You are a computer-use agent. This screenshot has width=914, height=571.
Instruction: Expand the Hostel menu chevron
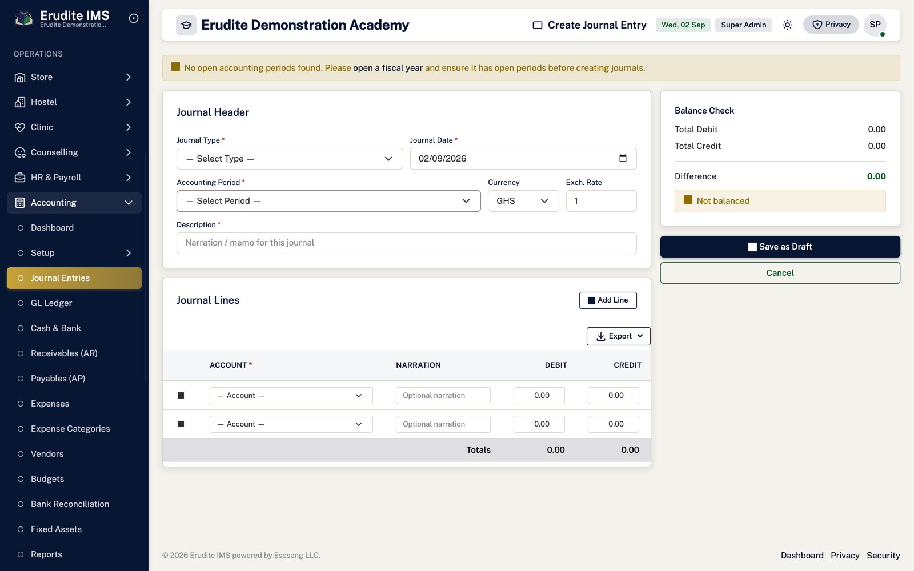(x=129, y=102)
